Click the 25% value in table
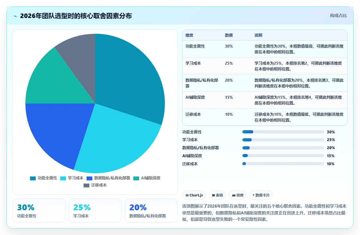360x235 pixels. click(229, 63)
